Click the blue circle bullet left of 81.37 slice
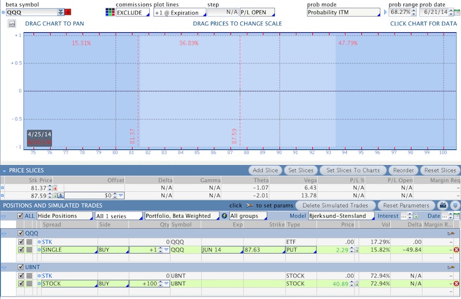This screenshot has height=299, width=461. coord(3,188)
